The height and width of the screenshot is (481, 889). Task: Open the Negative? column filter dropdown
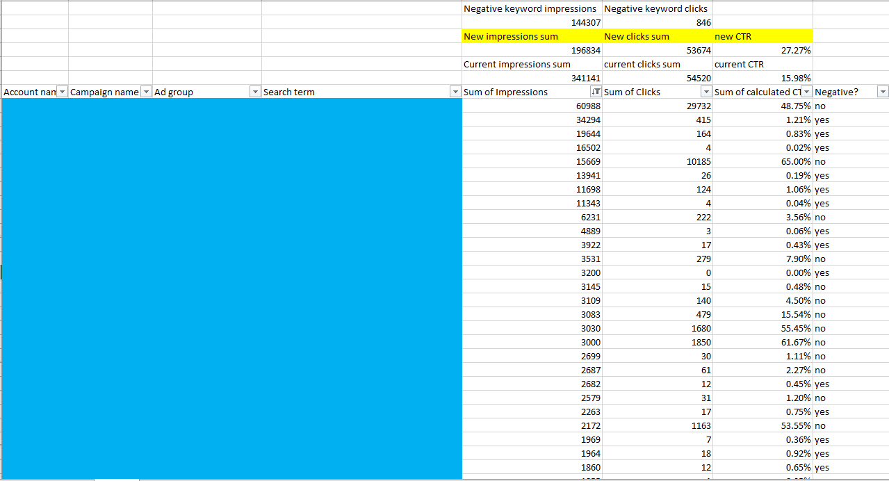(x=883, y=92)
